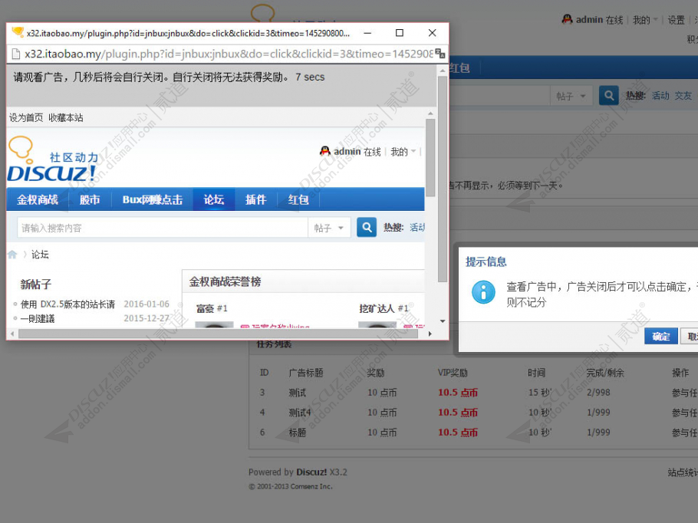This screenshot has width=698, height=523.
Task: Click admin username link in popup
Action: (347, 152)
